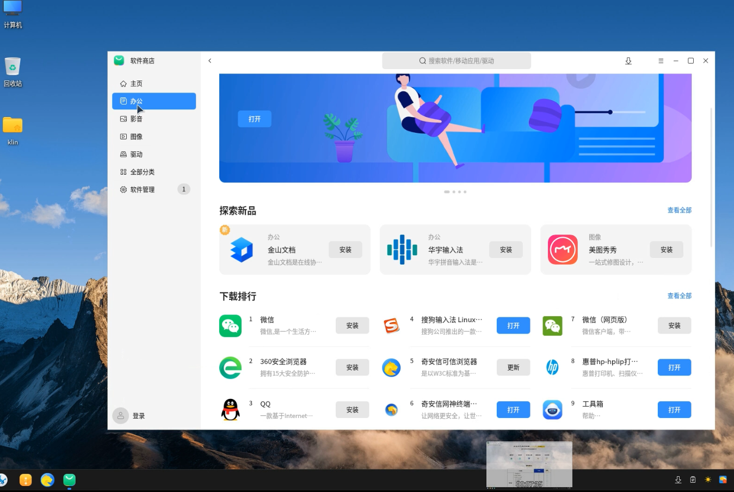Viewport: 734px width, 492px height.
Task: Click the 登录 user avatar
Action: point(121,416)
